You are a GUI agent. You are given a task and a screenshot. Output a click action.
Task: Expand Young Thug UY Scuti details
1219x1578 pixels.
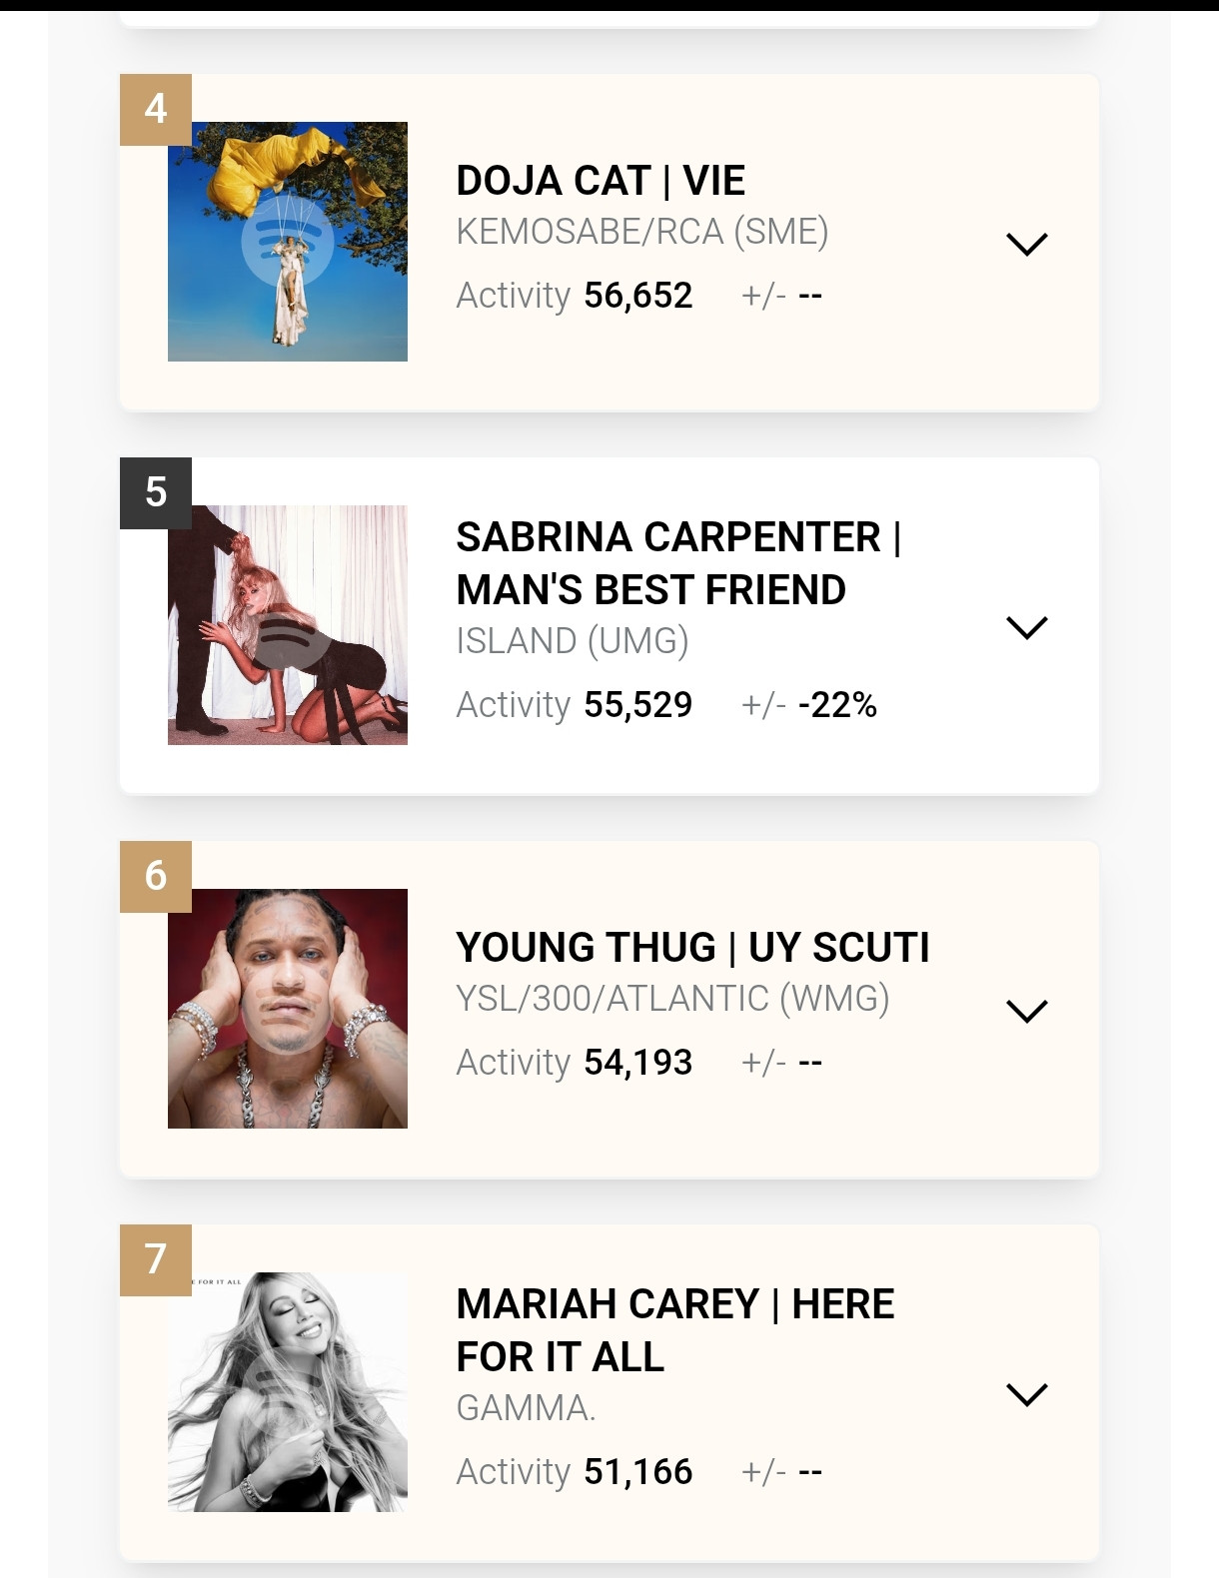(x=1026, y=1011)
